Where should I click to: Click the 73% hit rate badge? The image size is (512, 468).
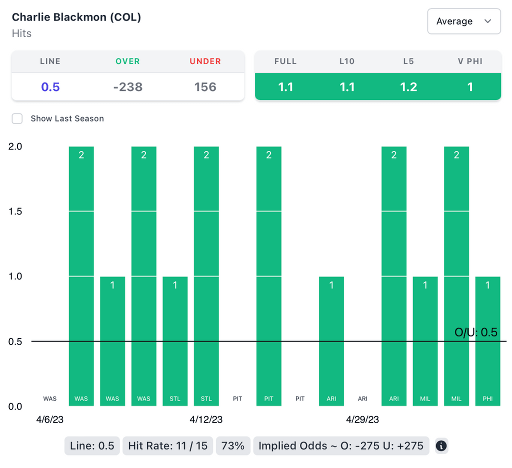click(x=233, y=445)
